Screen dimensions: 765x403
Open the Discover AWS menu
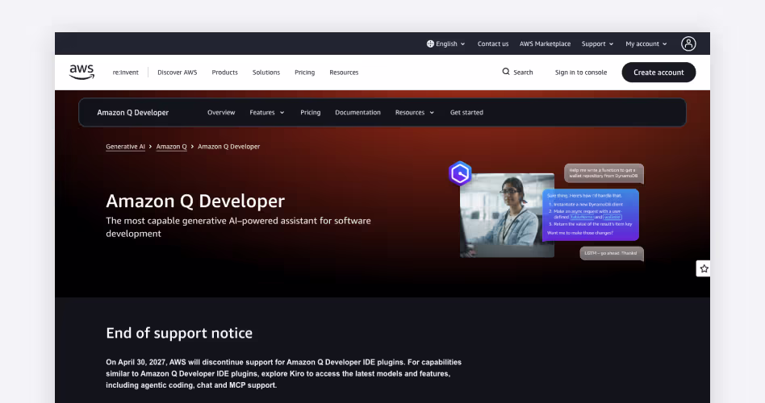pyautogui.click(x=177, y=72)
